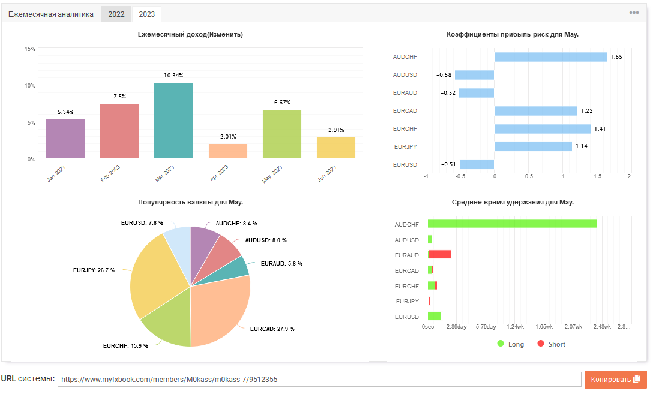Click the 'Коэффициенты прибыль-риск для May.' title

[512, 34]
